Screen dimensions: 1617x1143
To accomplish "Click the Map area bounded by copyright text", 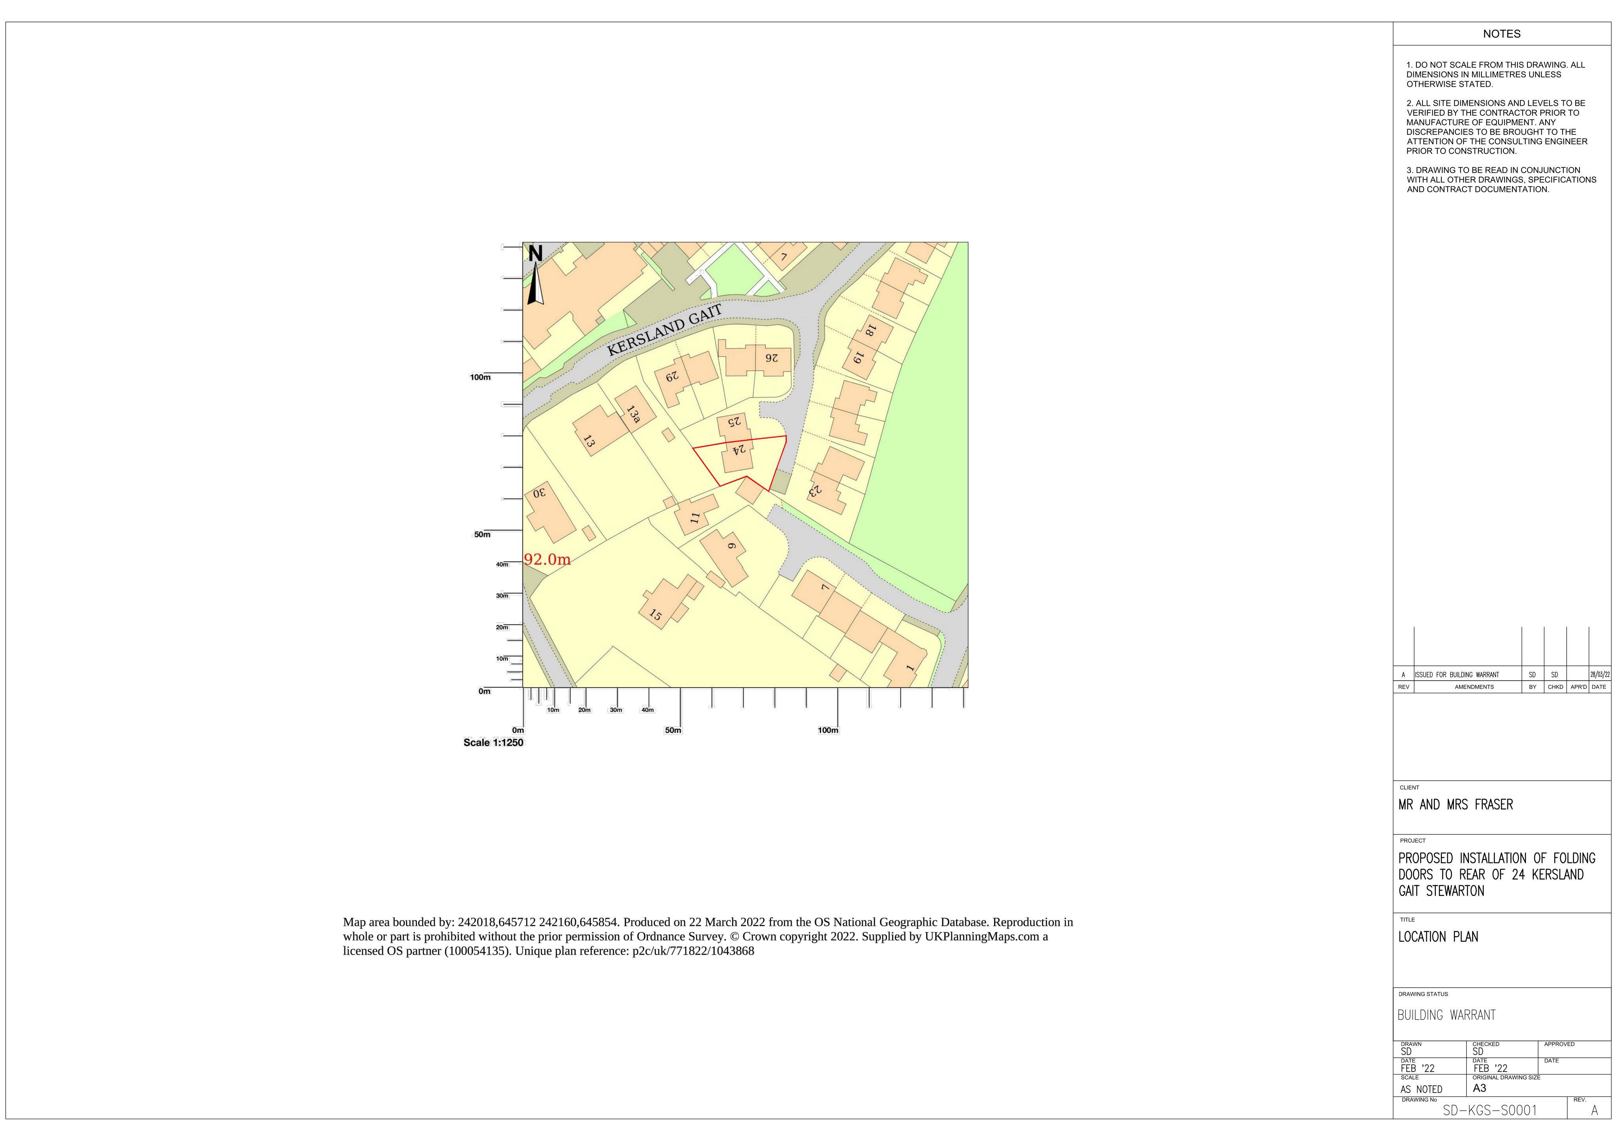I will (x=708, y=937).
